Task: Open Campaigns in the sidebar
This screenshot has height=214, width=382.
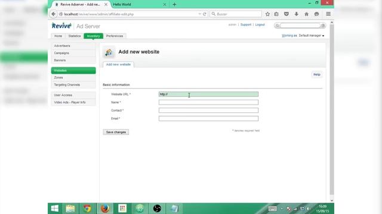Action: (x=73, y=53)
